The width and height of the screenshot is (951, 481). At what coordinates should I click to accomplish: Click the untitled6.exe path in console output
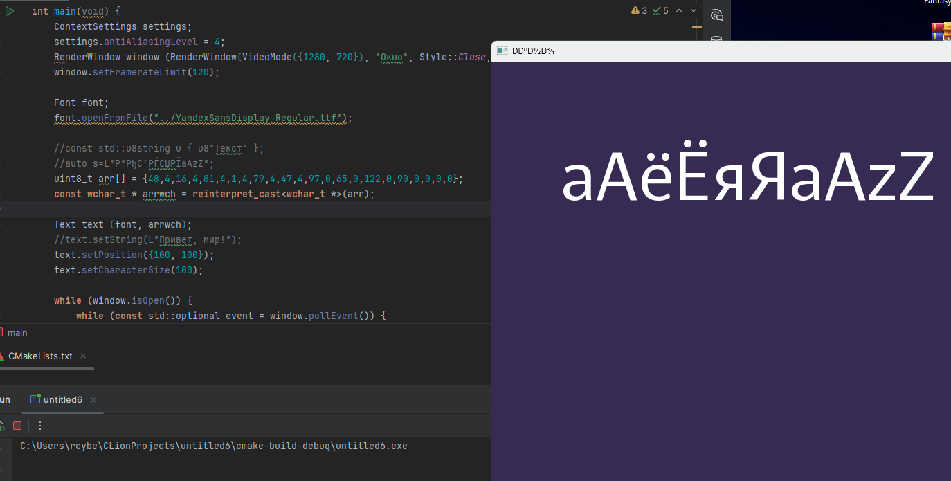pyautogui.click(x=214, y=446)
